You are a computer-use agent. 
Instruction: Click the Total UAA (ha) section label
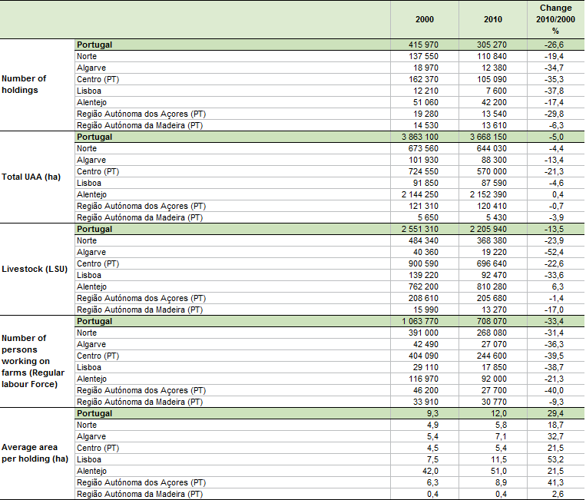(x=32, y=177)
